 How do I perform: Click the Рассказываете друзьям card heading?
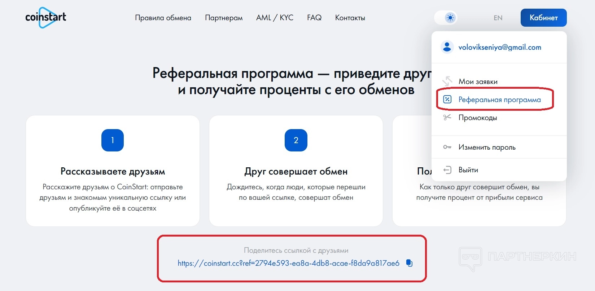click(113, 171)
